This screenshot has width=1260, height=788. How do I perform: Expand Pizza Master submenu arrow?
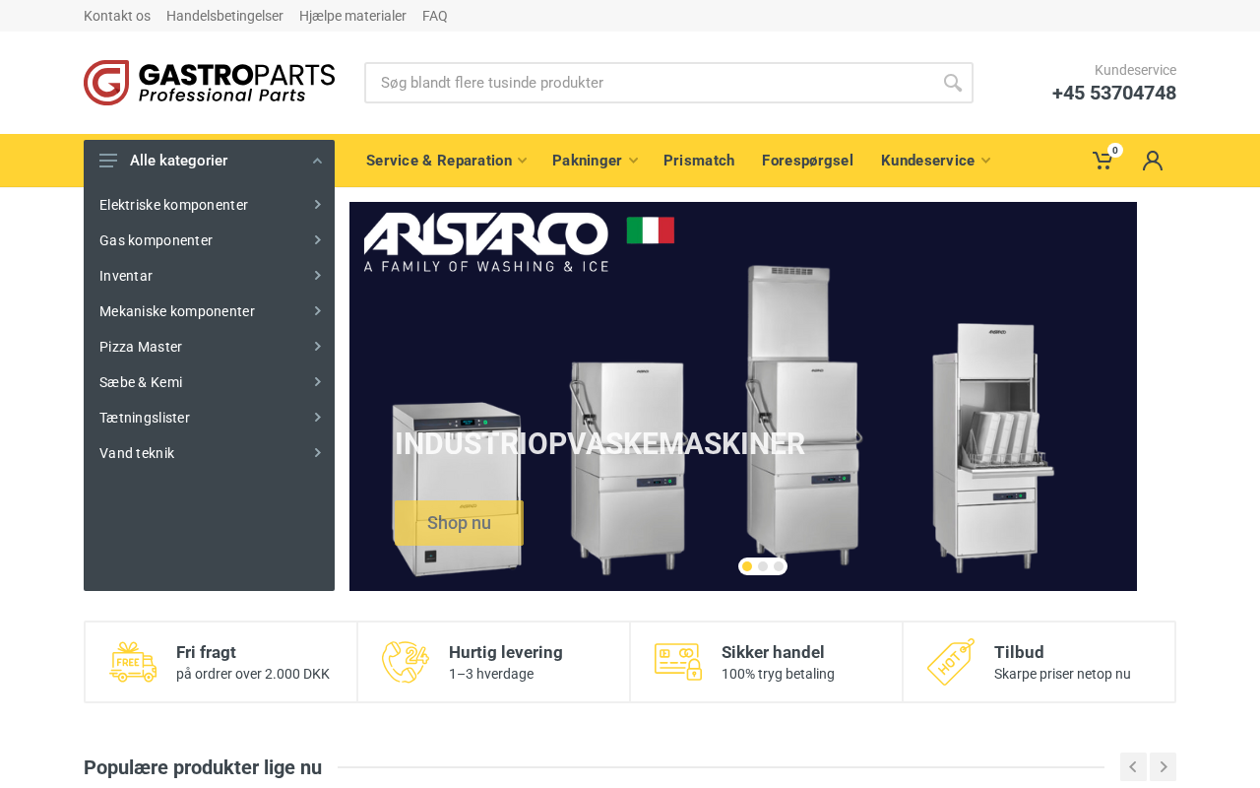pos(318,346)
